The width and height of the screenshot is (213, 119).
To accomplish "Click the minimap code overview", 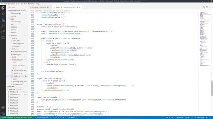I will (x=205, y=39).
